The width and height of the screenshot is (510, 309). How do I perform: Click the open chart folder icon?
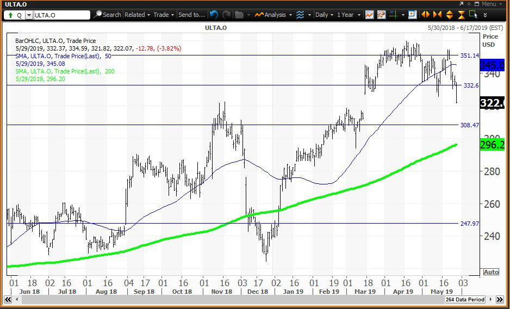239,15
